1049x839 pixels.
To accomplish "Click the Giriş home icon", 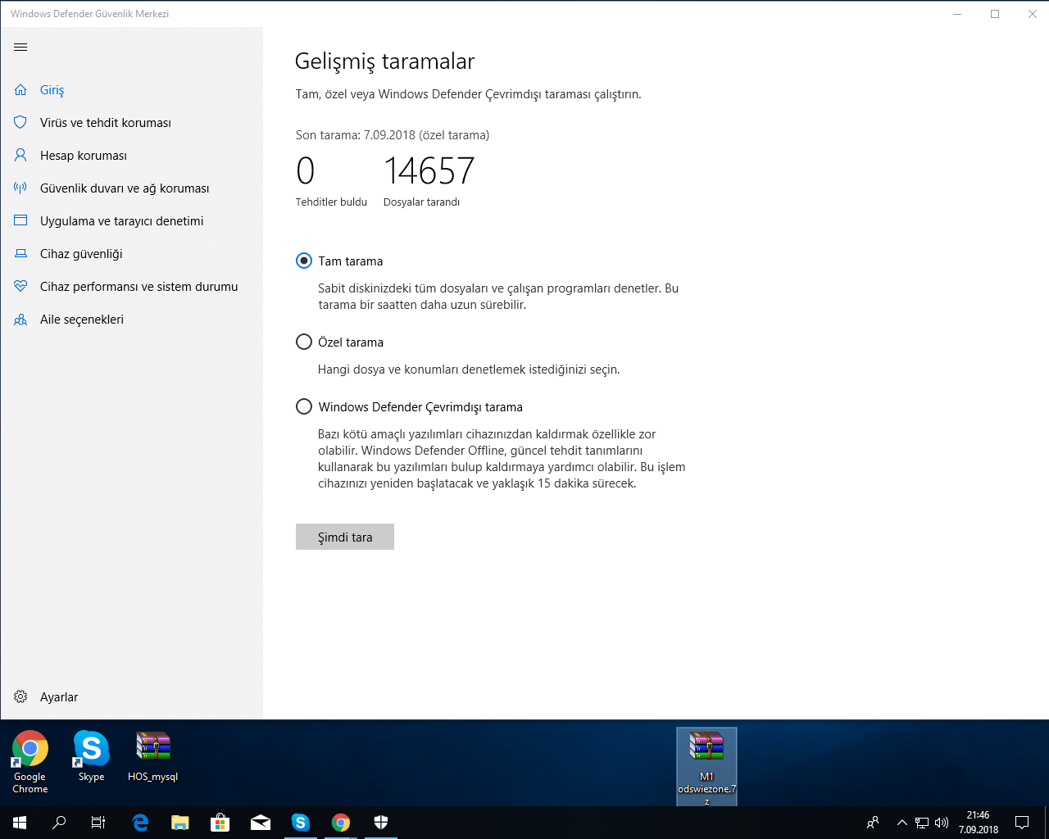I will click(20, 90).
